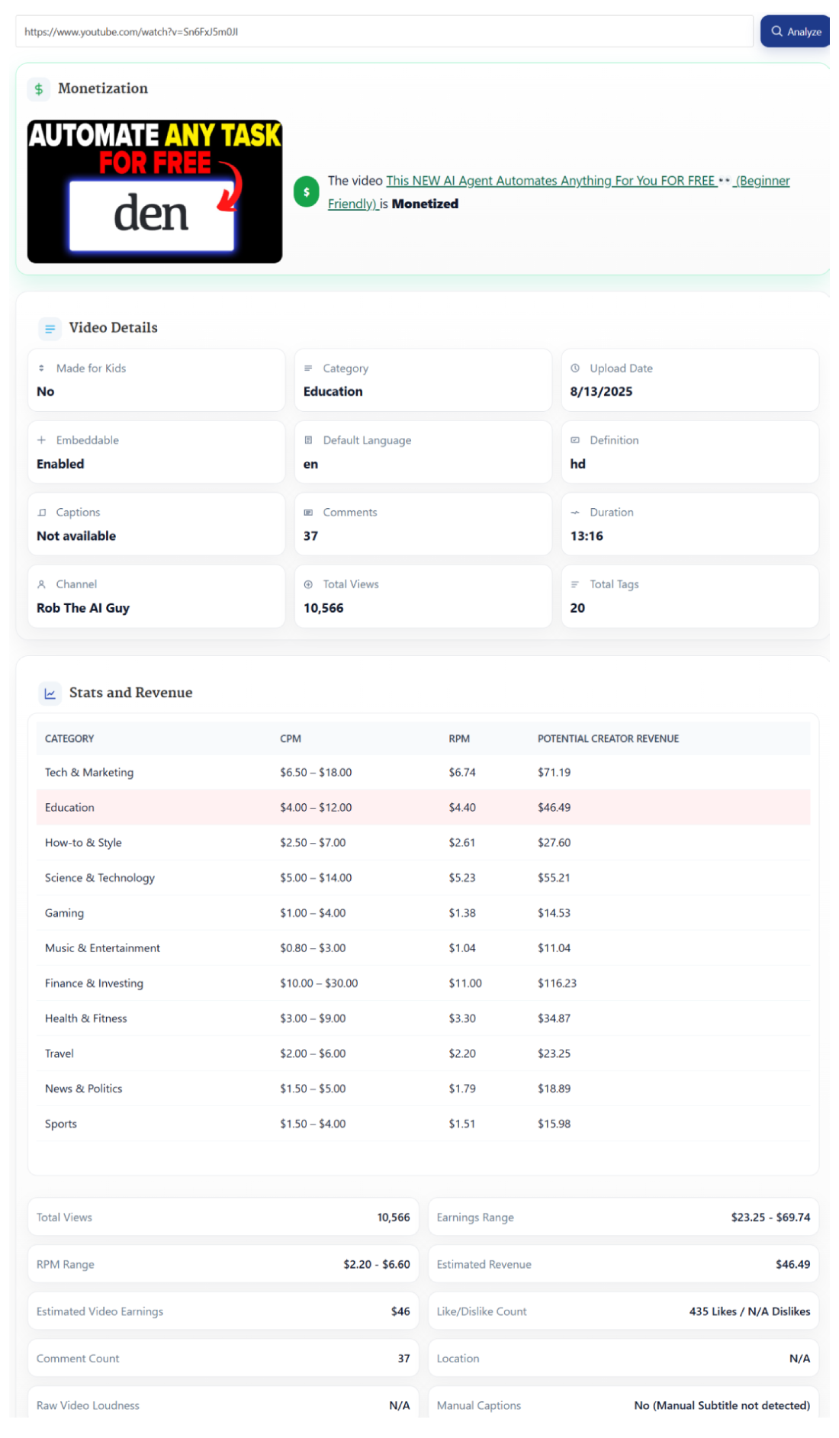The height and width of the screenshot is (1438, 839).
Task: Click the 8/13/2025 upload date value
Action: click(x=601, y=391)
